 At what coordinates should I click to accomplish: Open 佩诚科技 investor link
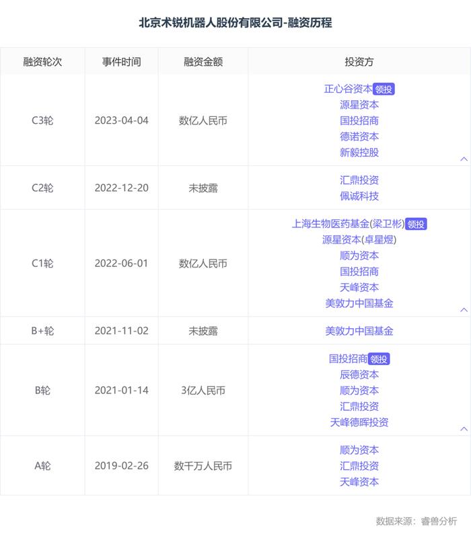(359, 196)
